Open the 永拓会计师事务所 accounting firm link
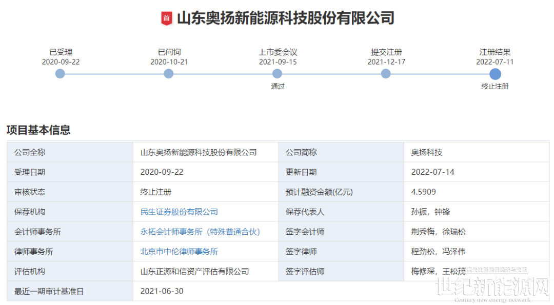Image resolution: width=554 pixels, height=305 pixels. [200, 232]
